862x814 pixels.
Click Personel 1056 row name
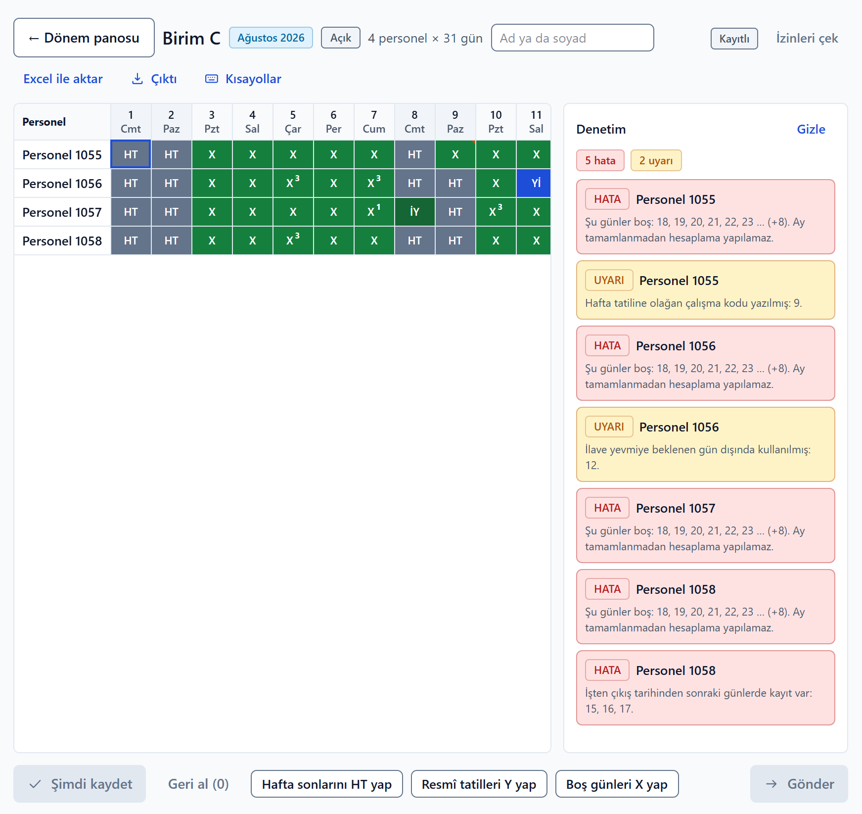click(62, 184)
